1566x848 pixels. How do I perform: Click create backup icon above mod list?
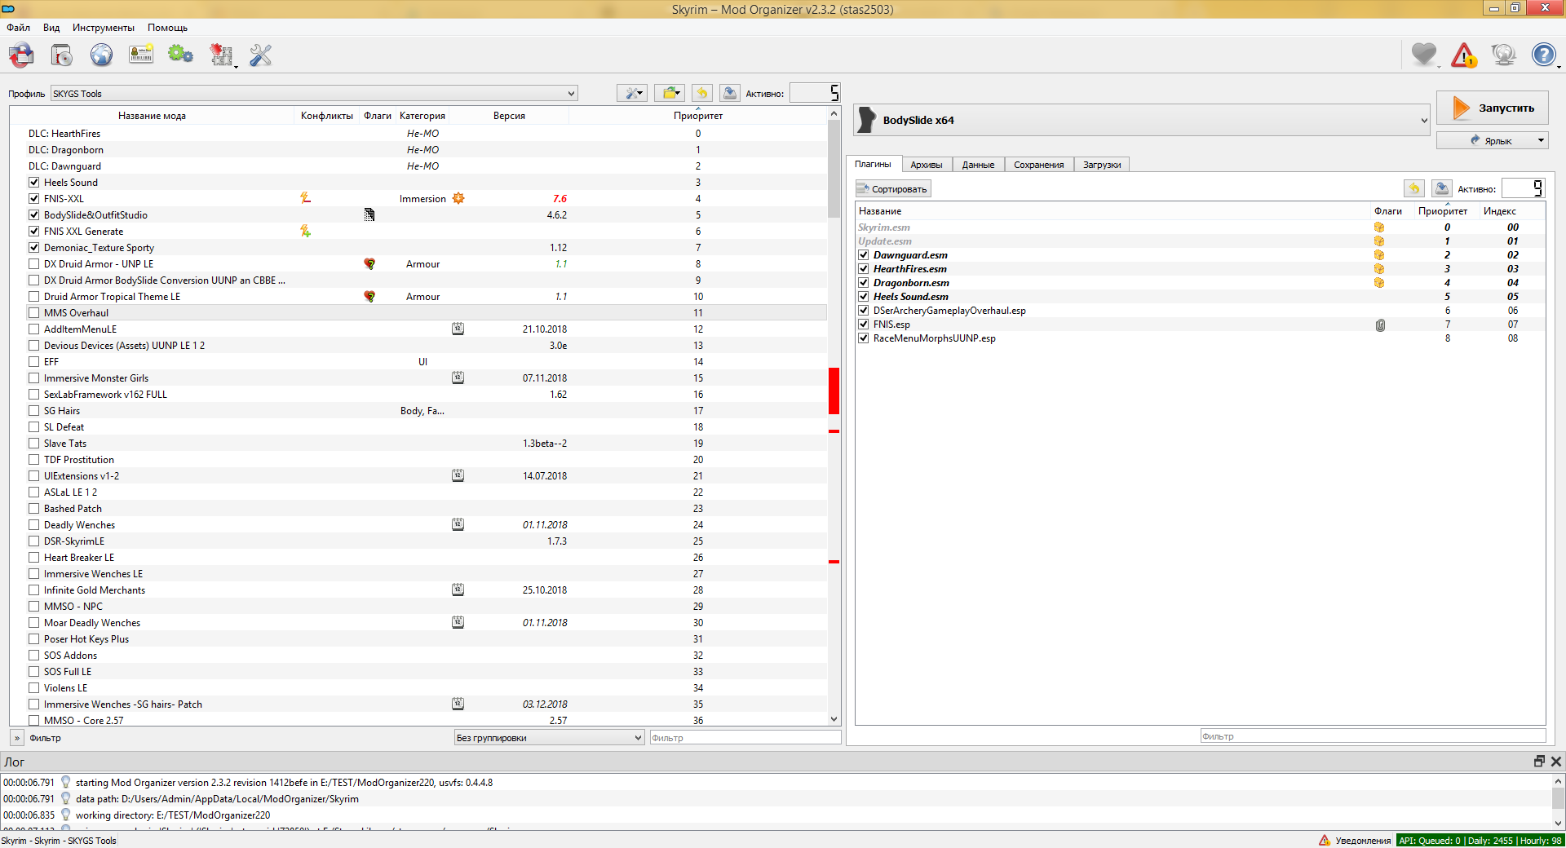click(730, 93)
